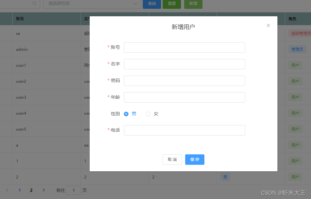
Task: Click the 取消 button
Action: click(172, 160)
